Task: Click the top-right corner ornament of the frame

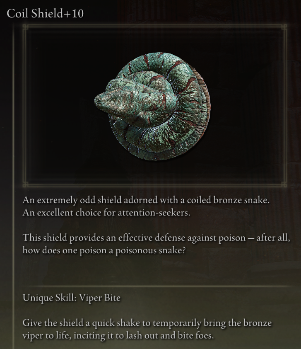Action: 284,27
